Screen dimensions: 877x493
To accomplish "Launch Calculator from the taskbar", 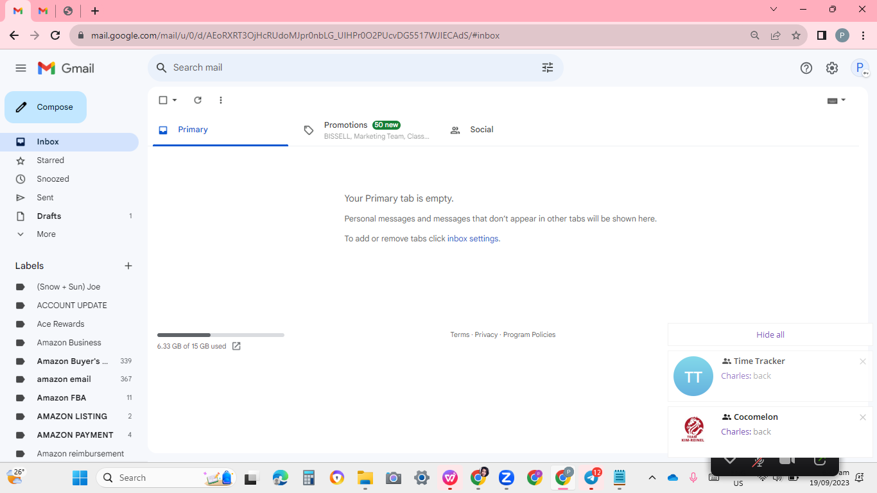I will click(309, 478).
